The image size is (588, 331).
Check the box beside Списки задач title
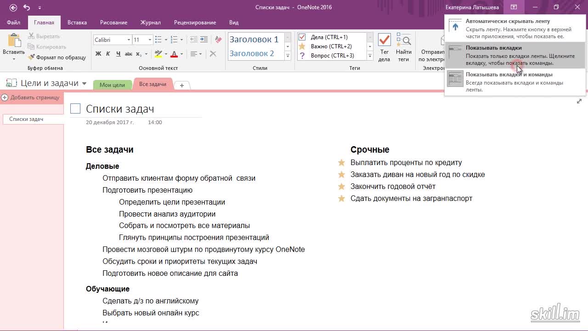[75, 109]
